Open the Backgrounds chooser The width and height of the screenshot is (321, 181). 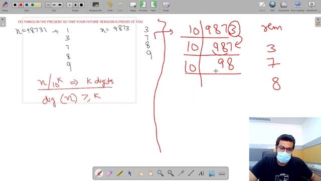(95, 6)
